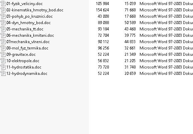Click the icon beside 08-mol_fyz_termika.doc

tap(3, 48)
